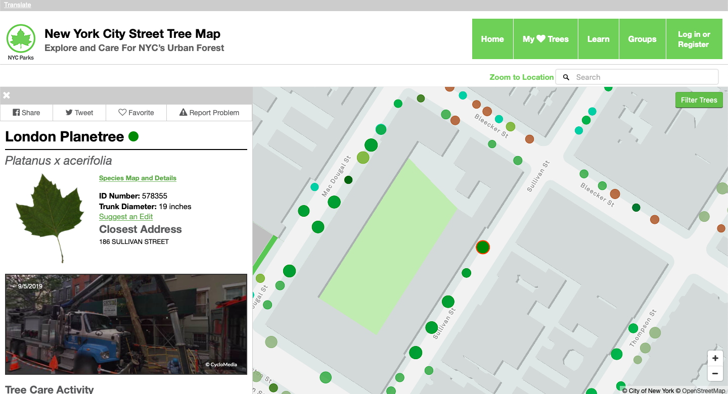Click the OpenStreetMap attribution link
This screenshot has width=728, height=394.
(704, 390)
